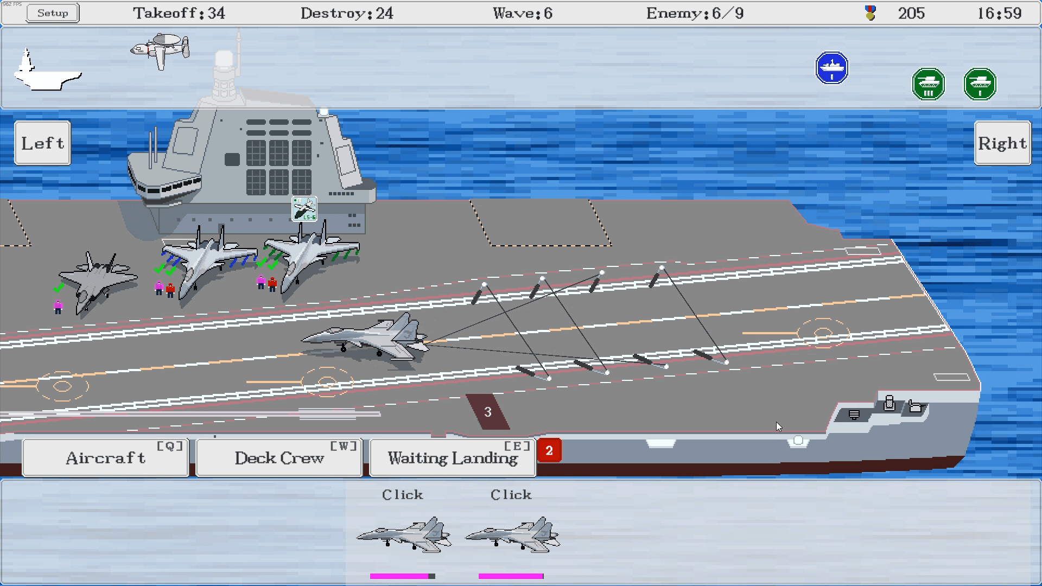Open the Aircraft tab

(x=105, y=458)
